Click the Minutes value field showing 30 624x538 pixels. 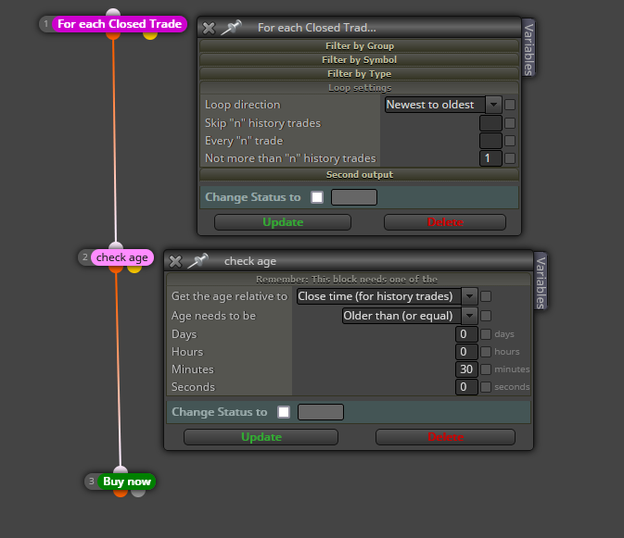[466, 369]
